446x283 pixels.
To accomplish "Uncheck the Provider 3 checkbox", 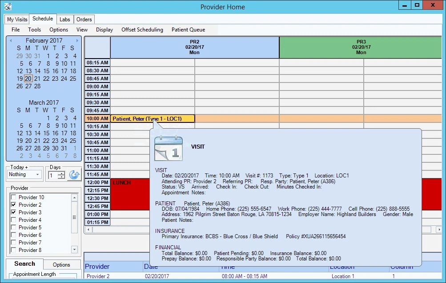I will coord(13,212).
